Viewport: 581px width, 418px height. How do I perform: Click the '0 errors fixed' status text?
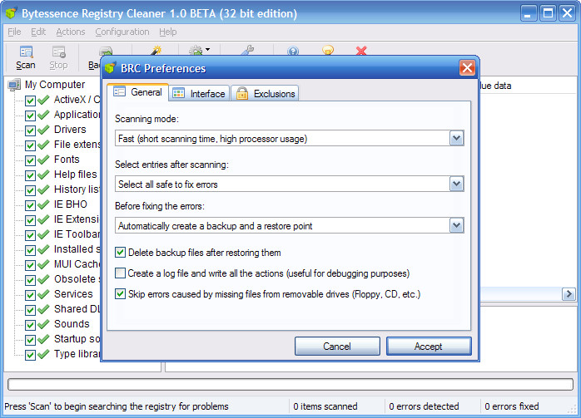click(x=512, y=406)
